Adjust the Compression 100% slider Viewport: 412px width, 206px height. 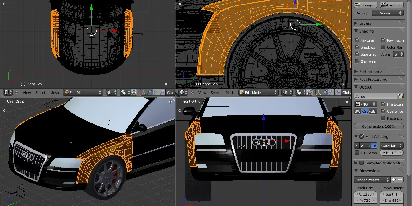[379, 126]
